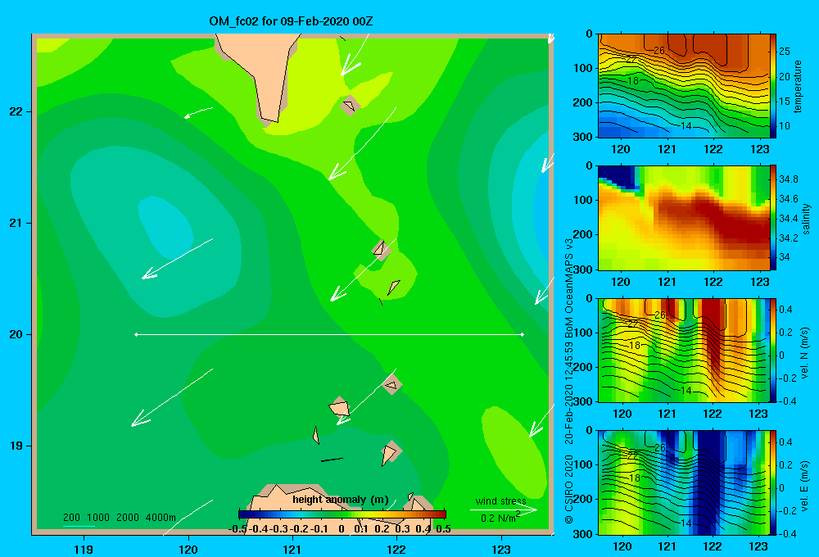
Task: Click the "© CSIRO 2020" copyright text
Action: (x=569, y=489)
